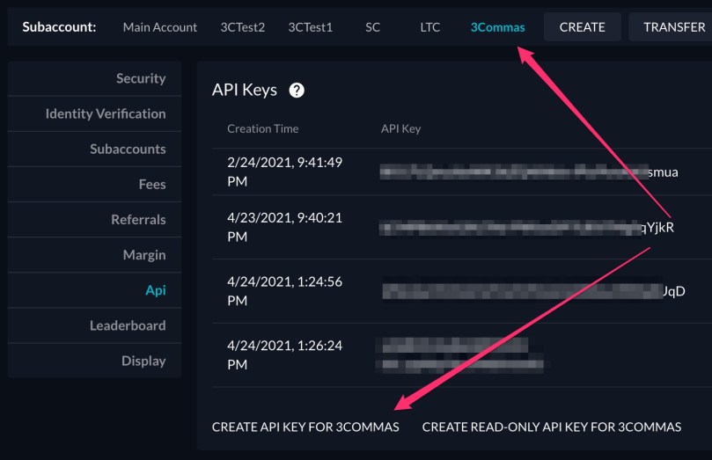Image resolution: width=712 pixels, height=460 pixels.
Task: Switch to the SC subaccount
Action: (x=372, y=27)
